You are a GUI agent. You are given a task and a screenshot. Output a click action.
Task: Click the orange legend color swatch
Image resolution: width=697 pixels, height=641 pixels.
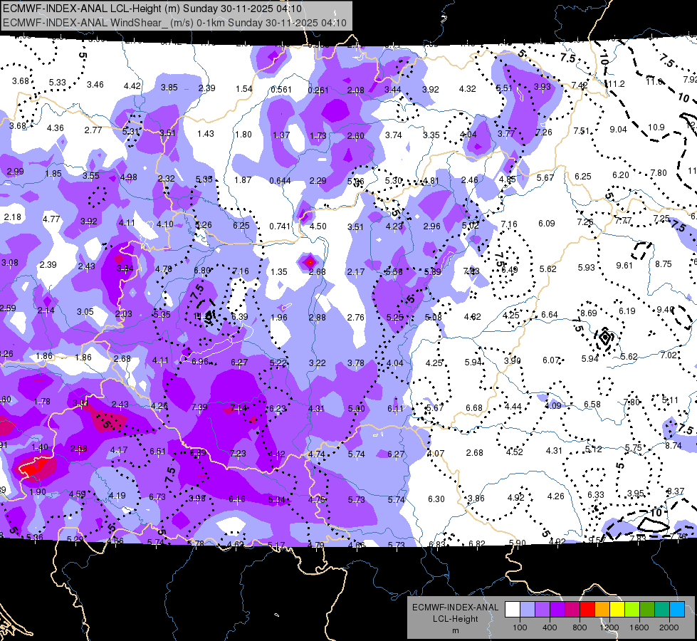[602, 610]
